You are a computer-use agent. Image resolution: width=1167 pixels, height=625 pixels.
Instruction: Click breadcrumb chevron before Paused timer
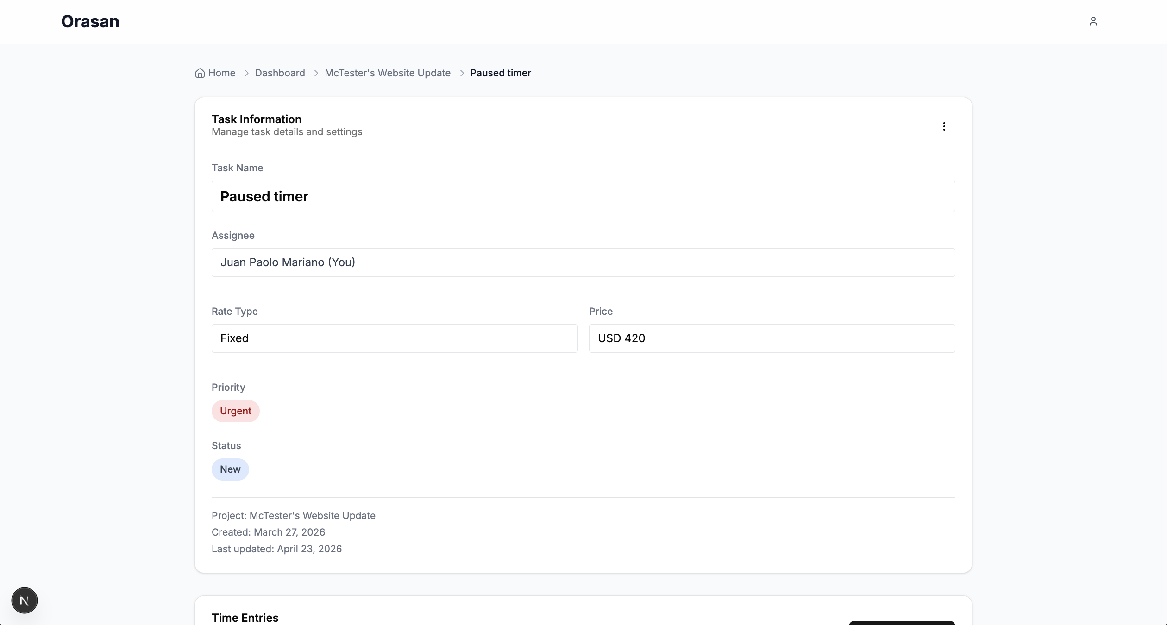pos(462,73)
